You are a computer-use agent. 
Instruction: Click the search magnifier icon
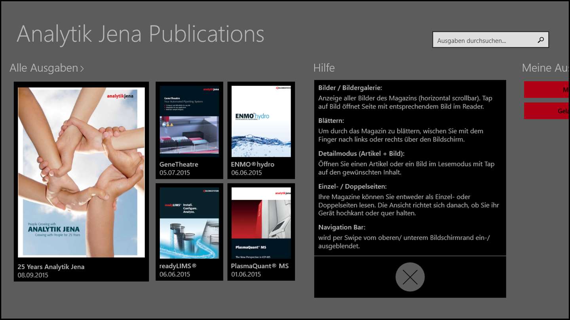pos(541,40)
